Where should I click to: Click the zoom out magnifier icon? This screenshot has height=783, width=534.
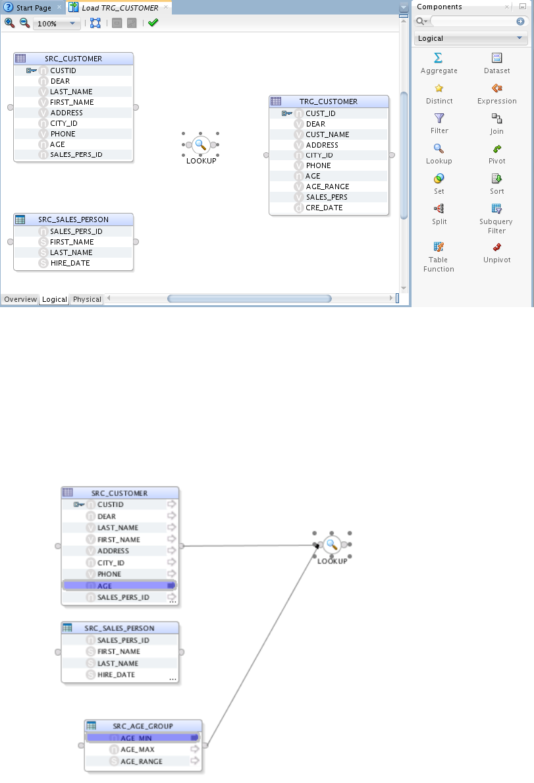24,22
